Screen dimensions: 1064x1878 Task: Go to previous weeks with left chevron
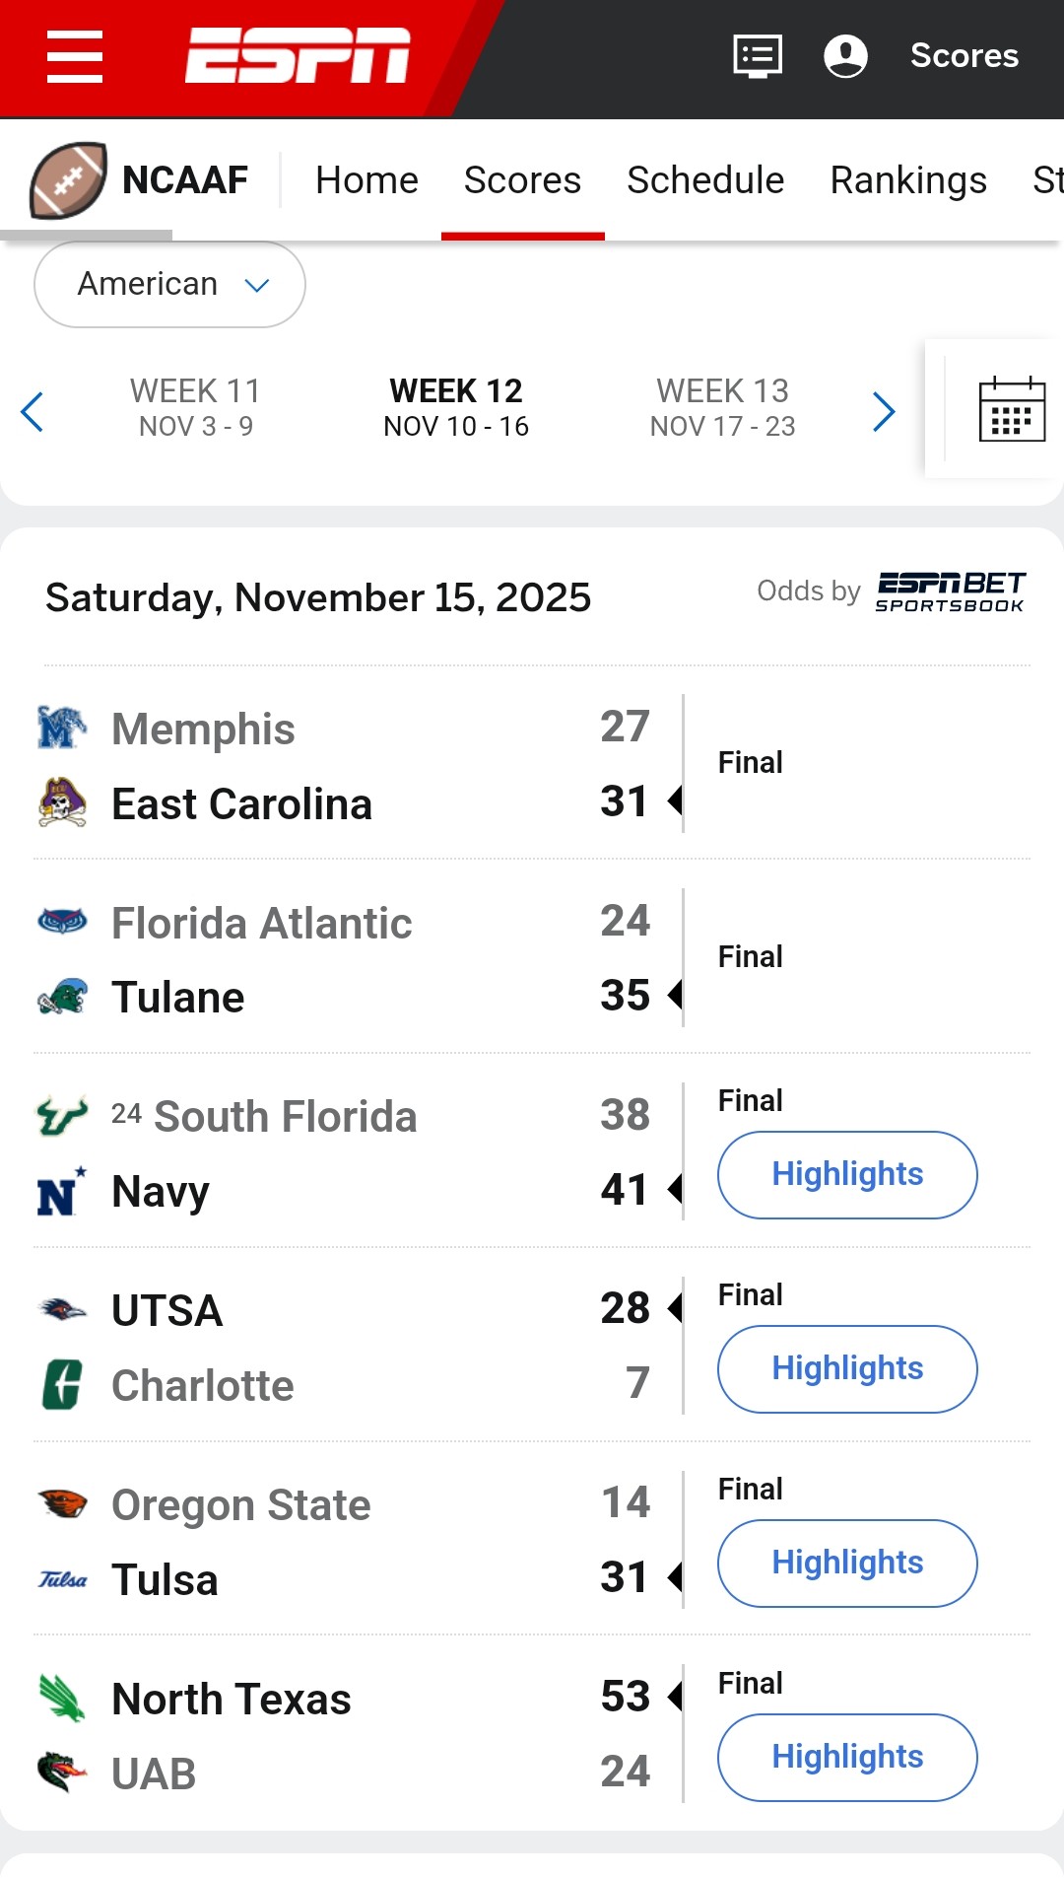tap(33, 411)
